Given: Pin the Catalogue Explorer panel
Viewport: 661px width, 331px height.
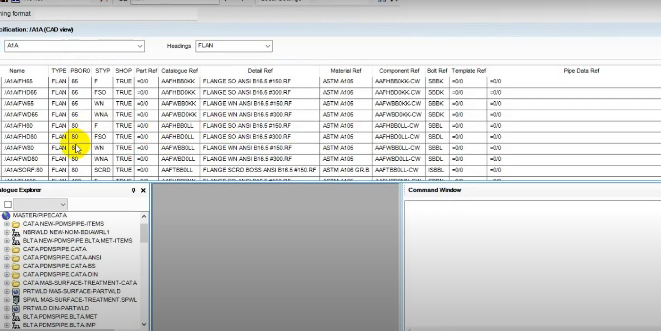Looking at the screenshot, I should (x=134, y=191).
